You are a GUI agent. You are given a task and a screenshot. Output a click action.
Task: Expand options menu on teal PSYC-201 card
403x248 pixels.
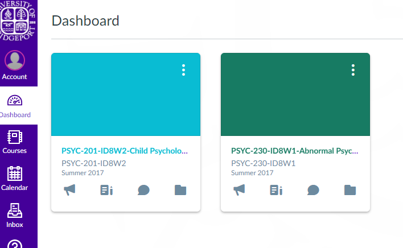[183, 70]
